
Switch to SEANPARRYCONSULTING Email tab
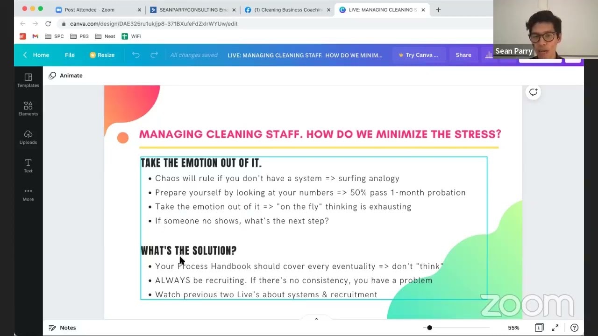193,9
